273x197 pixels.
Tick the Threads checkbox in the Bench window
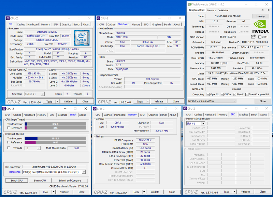(8, 148)
